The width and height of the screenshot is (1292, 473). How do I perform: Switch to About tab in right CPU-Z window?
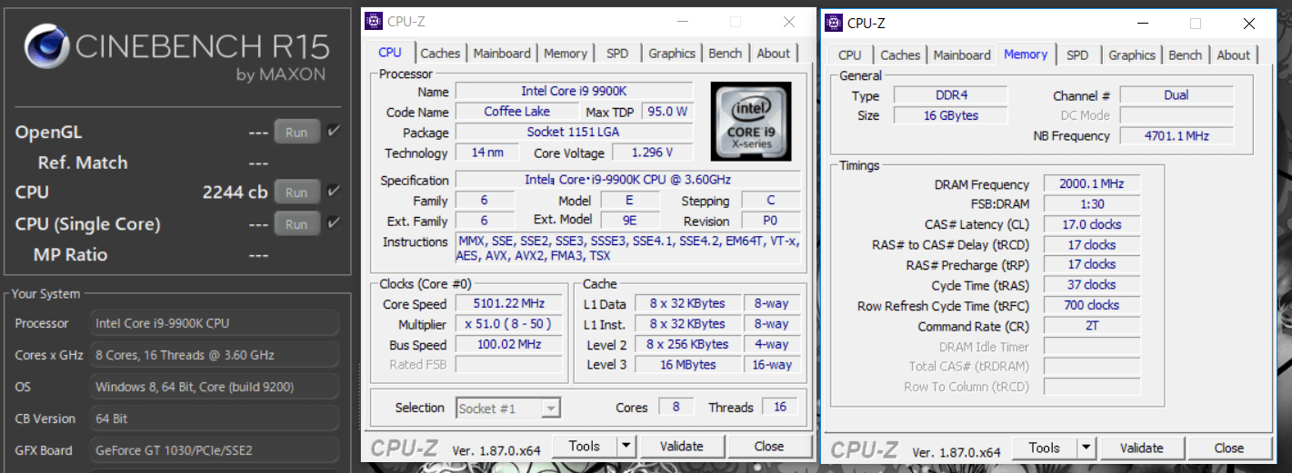(x=1234, y=55)
